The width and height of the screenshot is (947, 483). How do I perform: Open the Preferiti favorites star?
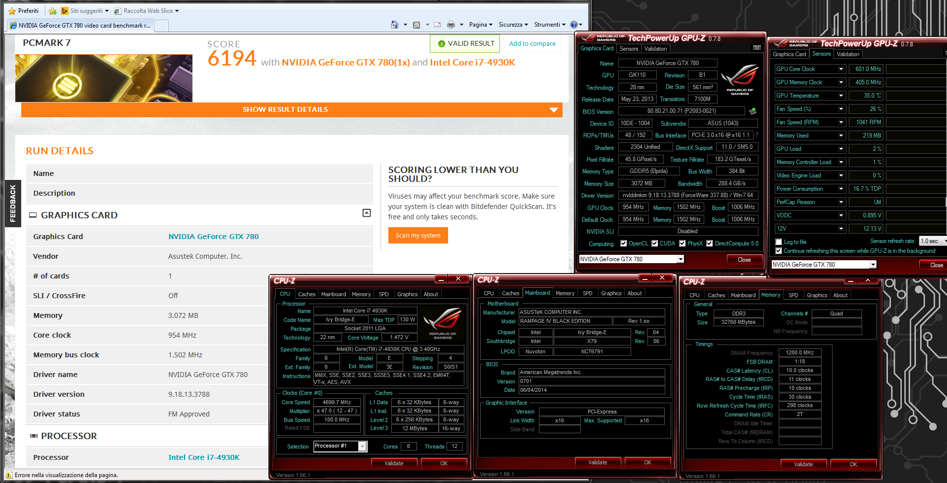(12, 11)
